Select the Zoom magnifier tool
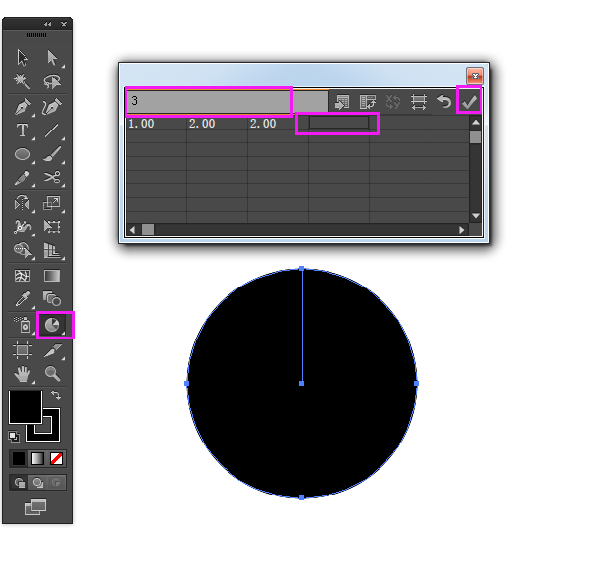The image size is (608, 573). pos(52,374)
